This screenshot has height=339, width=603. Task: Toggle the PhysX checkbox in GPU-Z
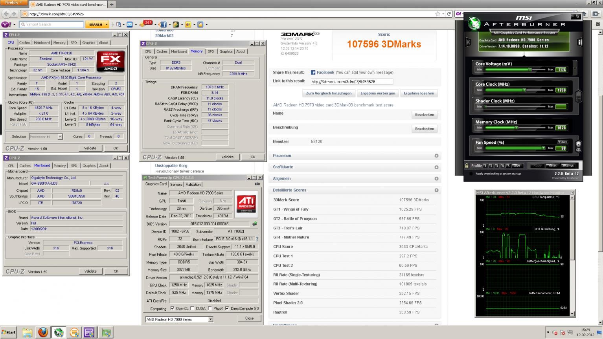pyautogui.click(x=210, y=308)
